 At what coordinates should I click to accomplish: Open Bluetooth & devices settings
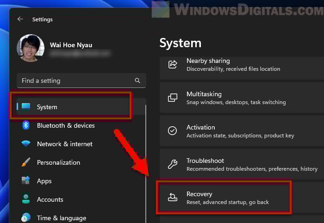(x=81, y=125)
